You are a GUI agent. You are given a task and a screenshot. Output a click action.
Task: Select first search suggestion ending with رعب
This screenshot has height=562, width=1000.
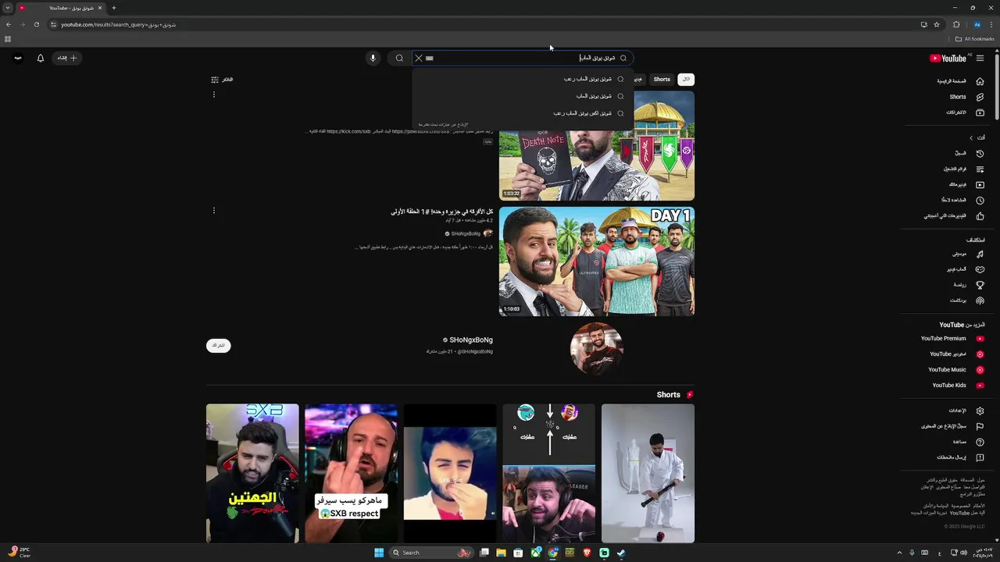pos(523,79)
